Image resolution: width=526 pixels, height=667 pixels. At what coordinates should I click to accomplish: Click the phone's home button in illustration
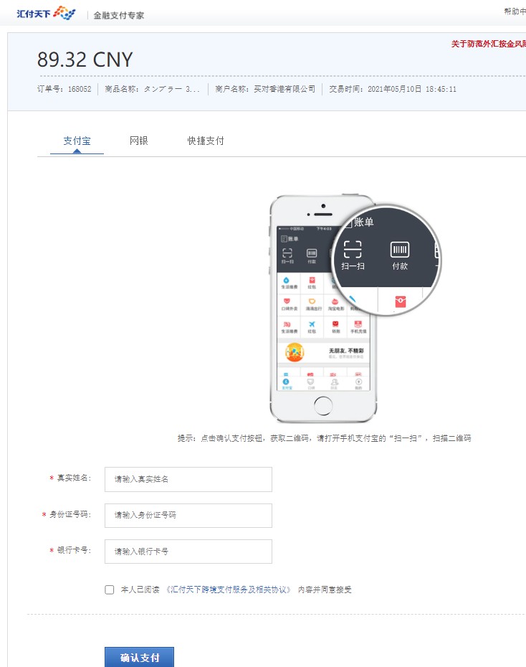[x=323, y=405]
